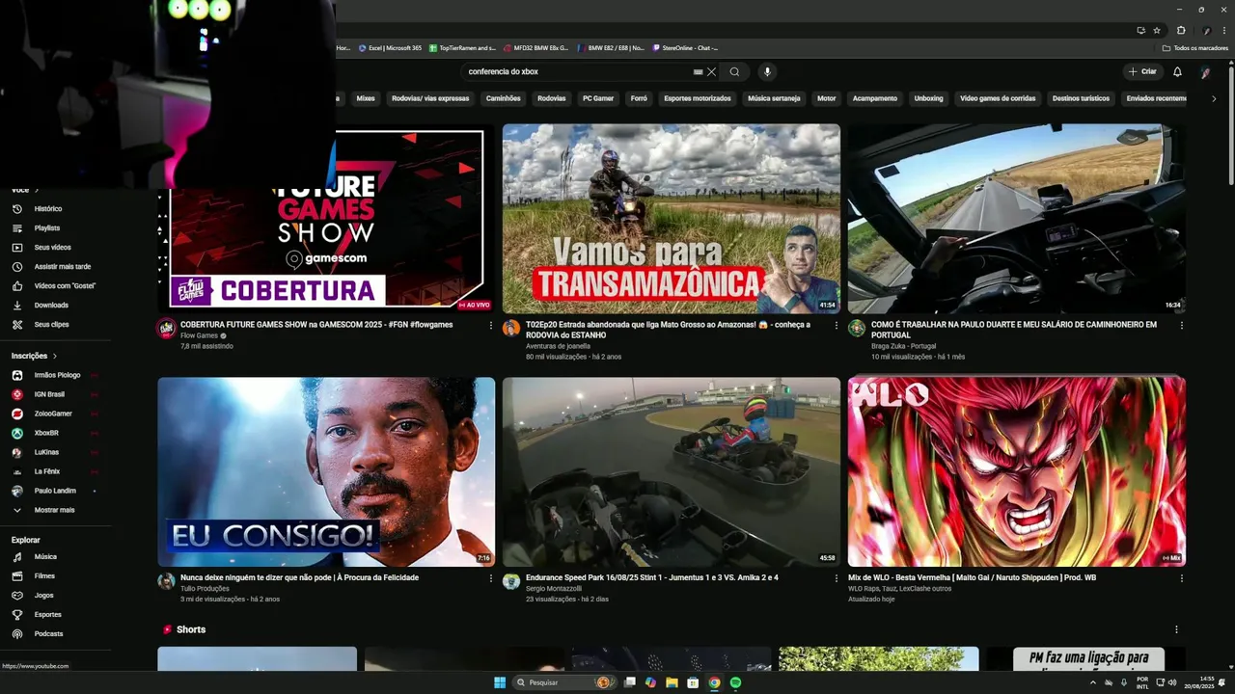The width and height of the screenshot is (1235, 694).
Task: Open the Excel | Microsoft 365 bookmark
Action: (390, 47)
